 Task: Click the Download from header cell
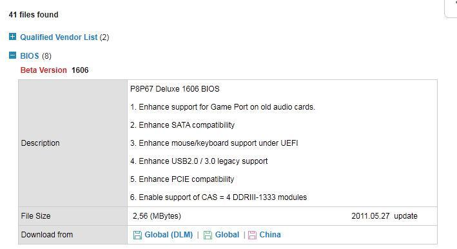coord(73,235)
